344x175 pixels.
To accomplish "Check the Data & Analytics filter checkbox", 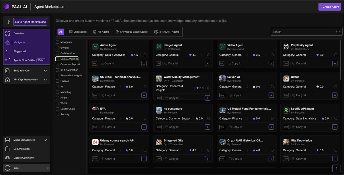I will 57,59.
